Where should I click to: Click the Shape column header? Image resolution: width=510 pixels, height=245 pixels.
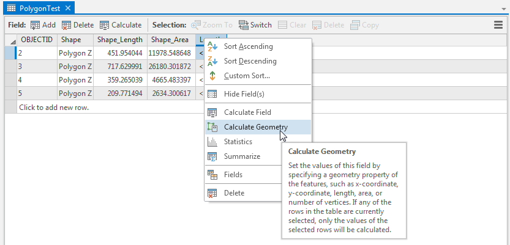(75, 40)
